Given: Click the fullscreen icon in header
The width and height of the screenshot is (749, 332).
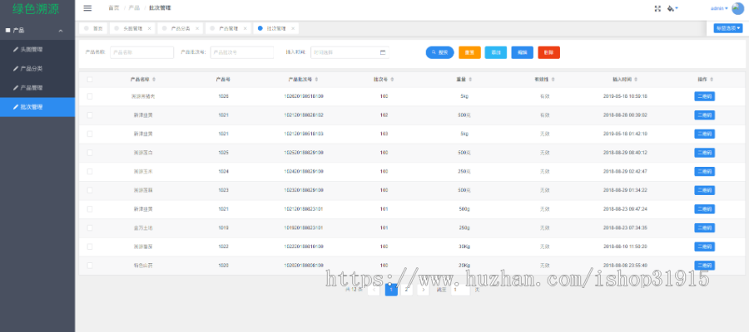Looking at the screenshot, I should tap(657, 8).
